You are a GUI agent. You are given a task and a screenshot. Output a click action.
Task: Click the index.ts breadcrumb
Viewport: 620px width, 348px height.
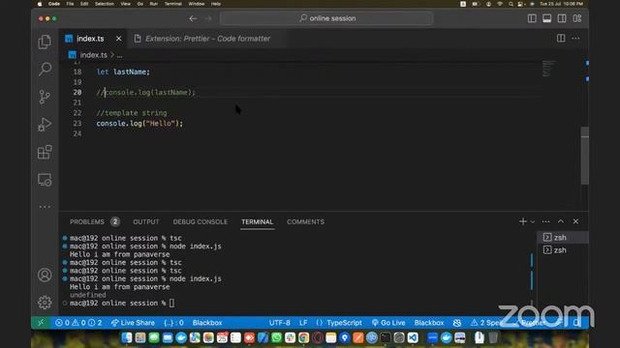93,55
